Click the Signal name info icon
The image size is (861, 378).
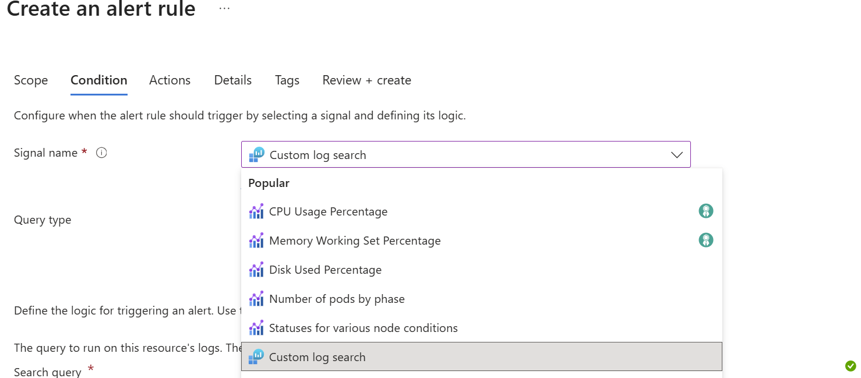101,153
